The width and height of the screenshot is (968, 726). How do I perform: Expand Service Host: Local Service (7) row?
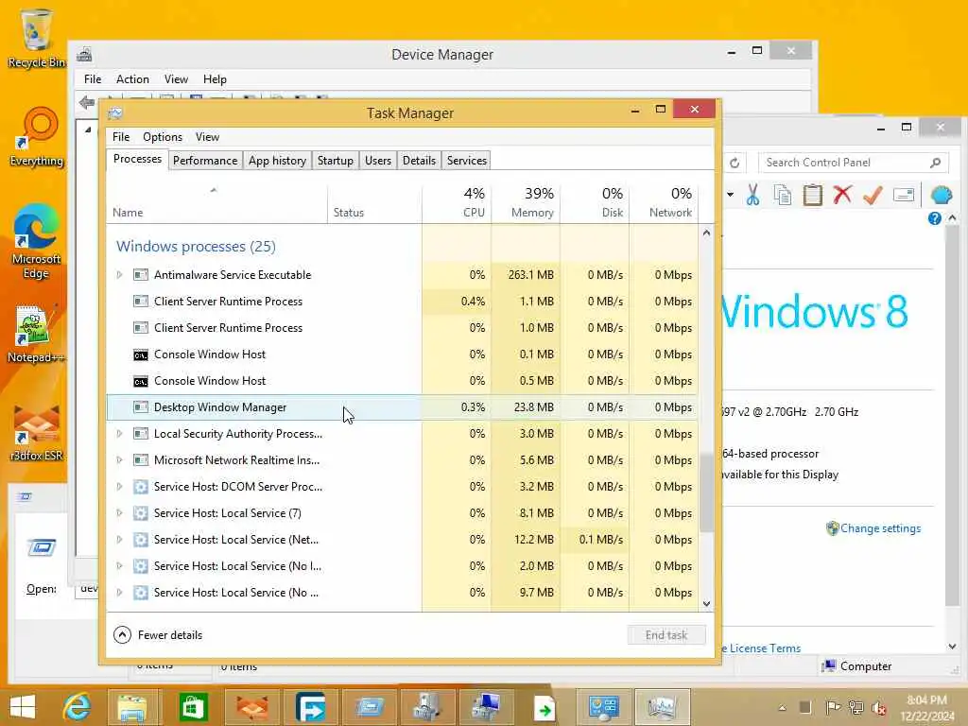pos(120,513)
